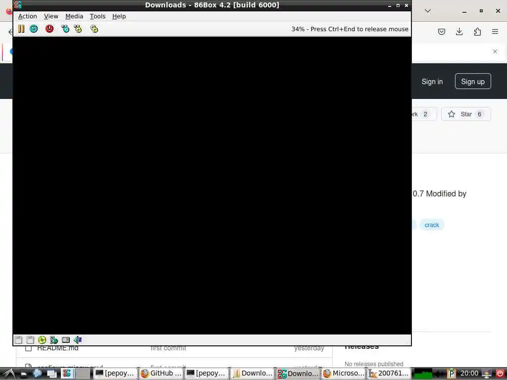The image size is (507, 380).
Task: Open Firefox extensions puzzle icon
Action: coord(477,32)
